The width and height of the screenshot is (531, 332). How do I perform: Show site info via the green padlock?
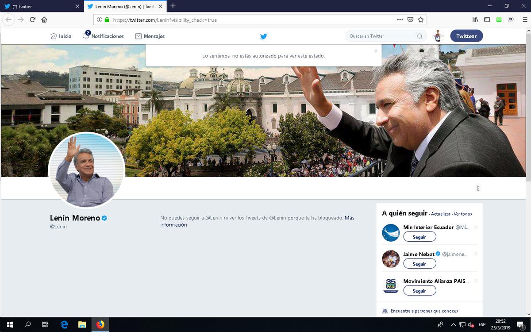click(107, 19)
